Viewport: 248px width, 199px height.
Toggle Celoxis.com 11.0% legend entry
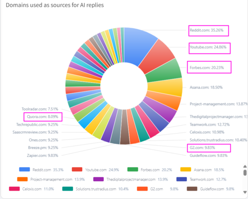coord(32,189)
